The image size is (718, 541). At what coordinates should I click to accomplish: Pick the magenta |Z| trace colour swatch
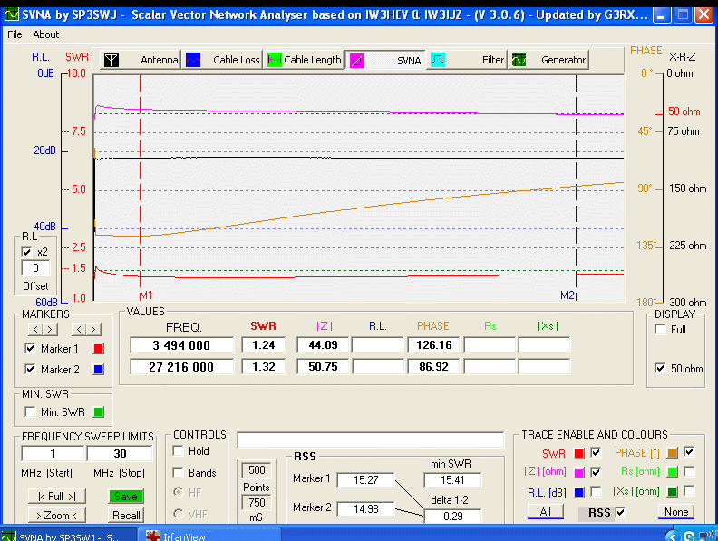click(x=579, y=472)
